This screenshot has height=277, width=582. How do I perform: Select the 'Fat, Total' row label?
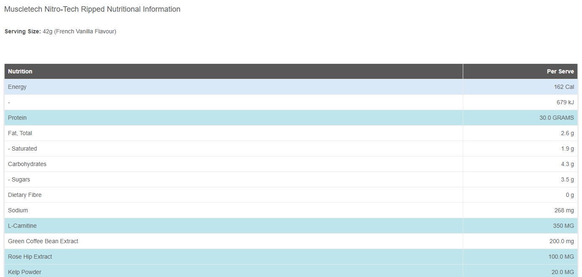click(20, 133)
